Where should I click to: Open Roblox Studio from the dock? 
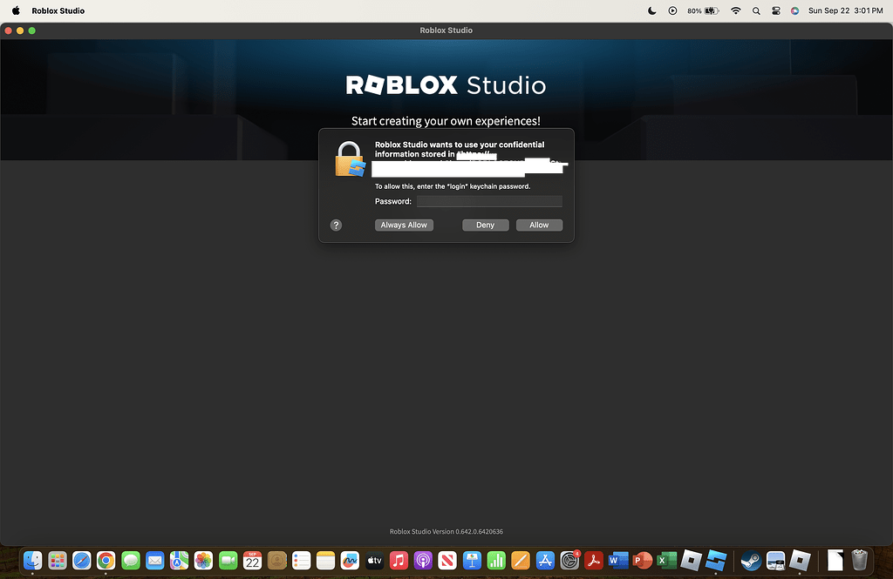717,561
